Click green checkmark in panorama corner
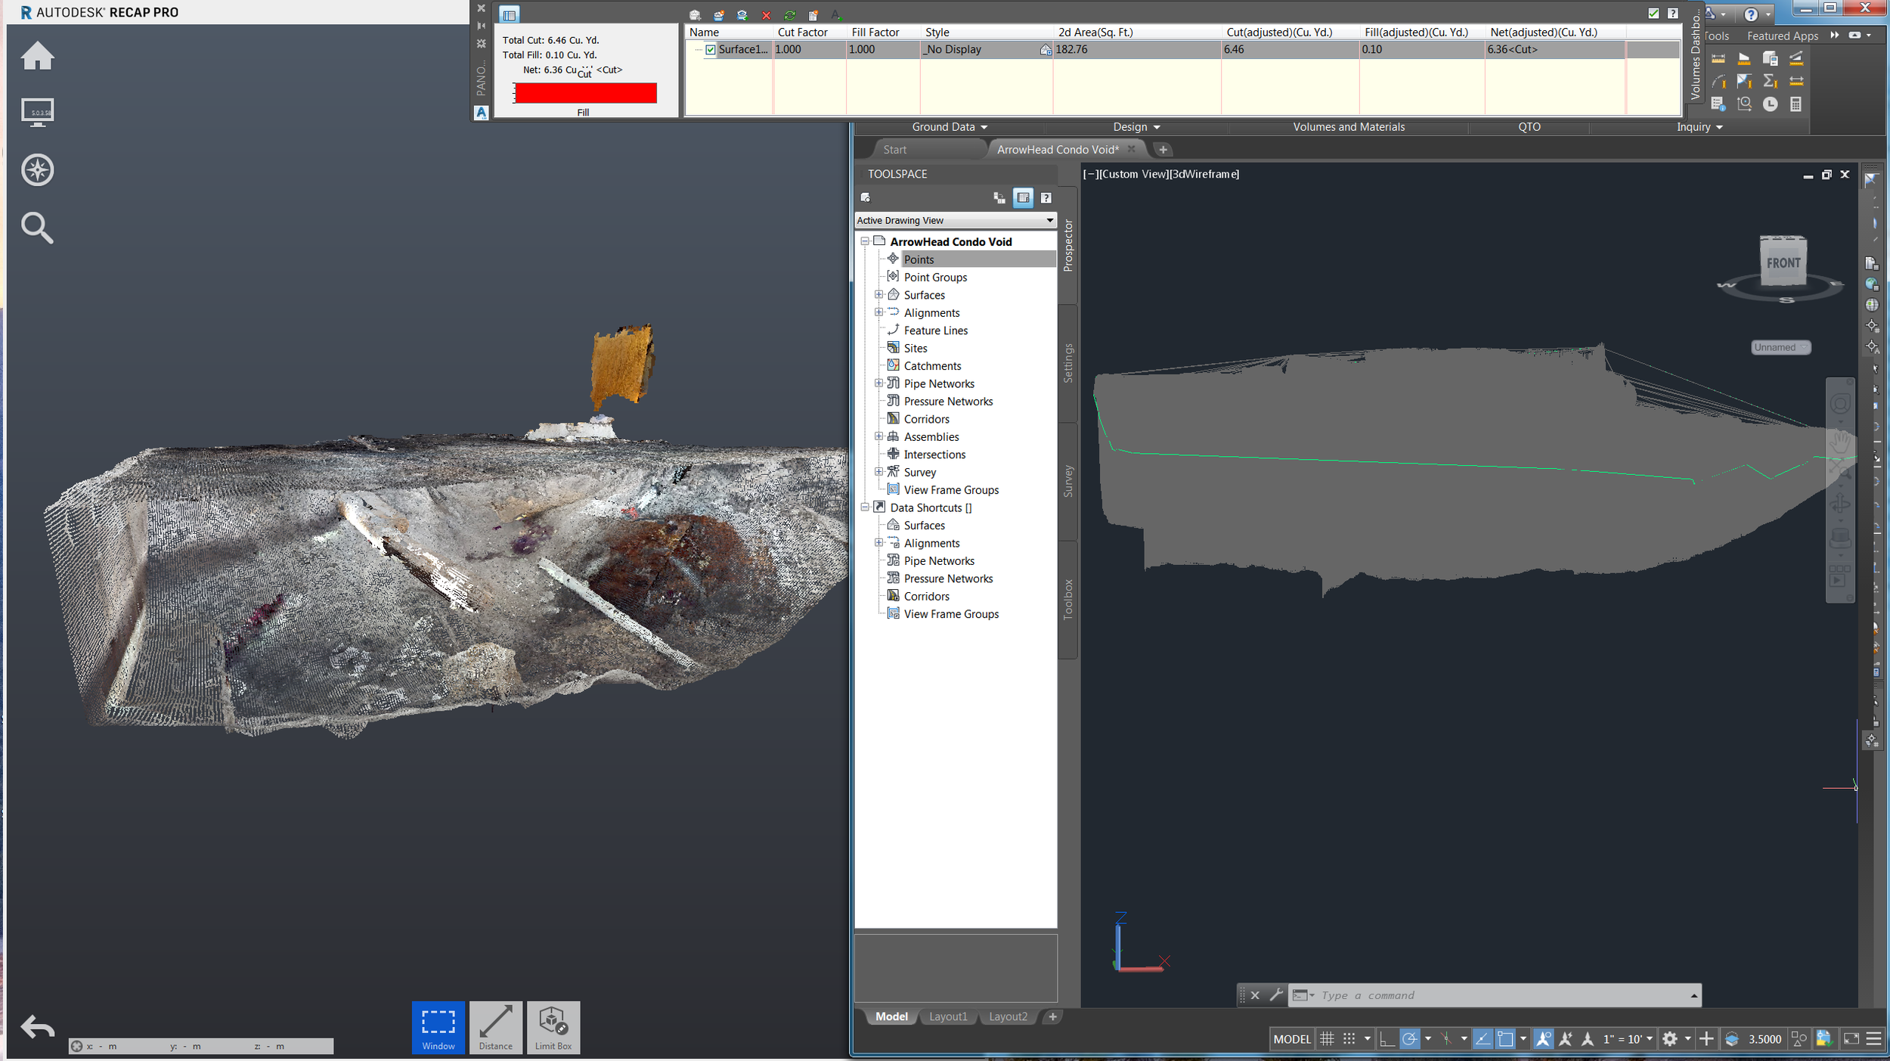The height and width of the screenshot is (1061, 1890). (1653, 13)
